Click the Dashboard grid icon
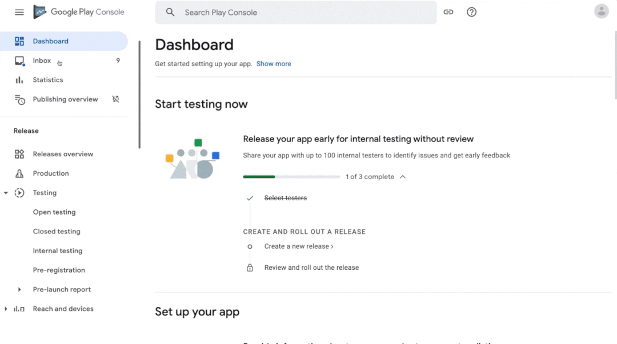 click(x=19, y=41)
